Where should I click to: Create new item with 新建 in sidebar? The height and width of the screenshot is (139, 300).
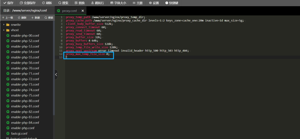(x=35, y=18)
